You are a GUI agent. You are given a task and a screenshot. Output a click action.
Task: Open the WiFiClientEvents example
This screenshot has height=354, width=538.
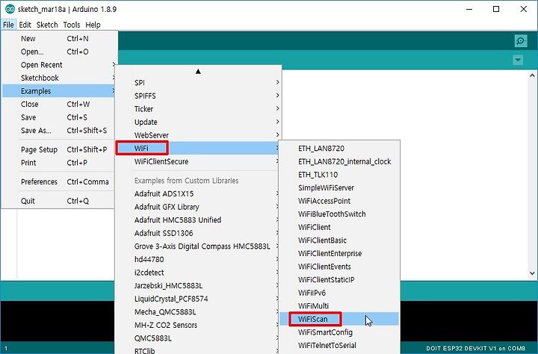point(339,267)
